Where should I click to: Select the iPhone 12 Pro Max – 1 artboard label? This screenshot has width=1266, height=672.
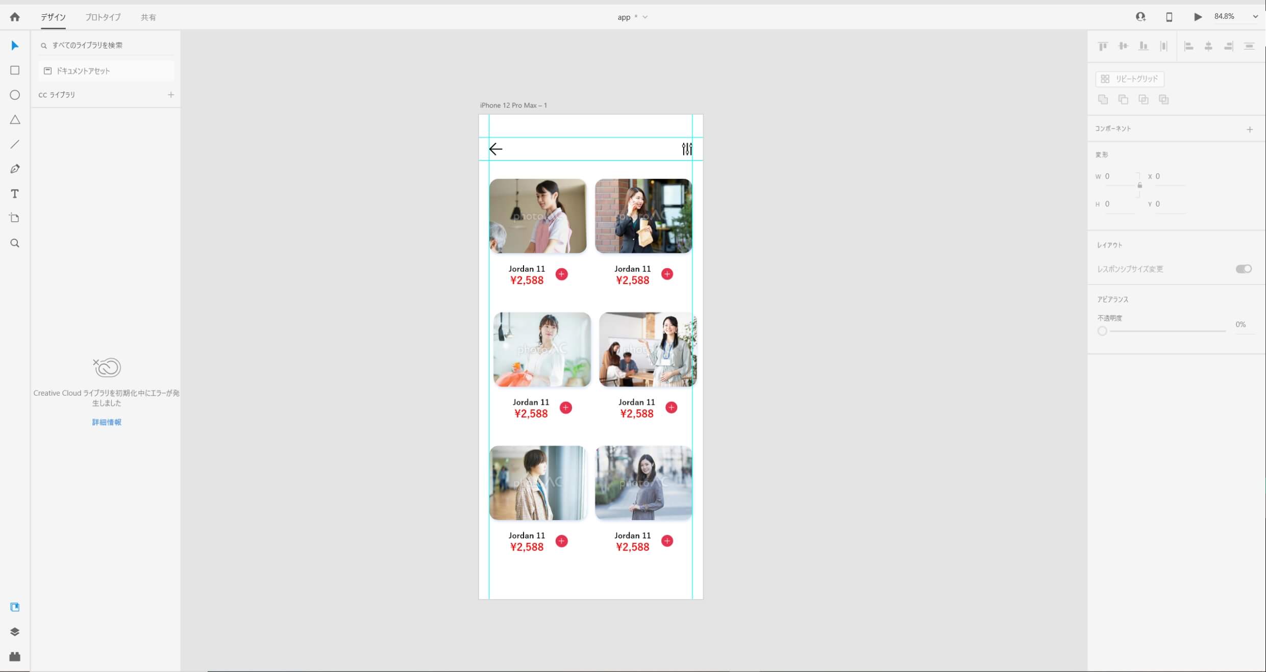tap(513, 106)
